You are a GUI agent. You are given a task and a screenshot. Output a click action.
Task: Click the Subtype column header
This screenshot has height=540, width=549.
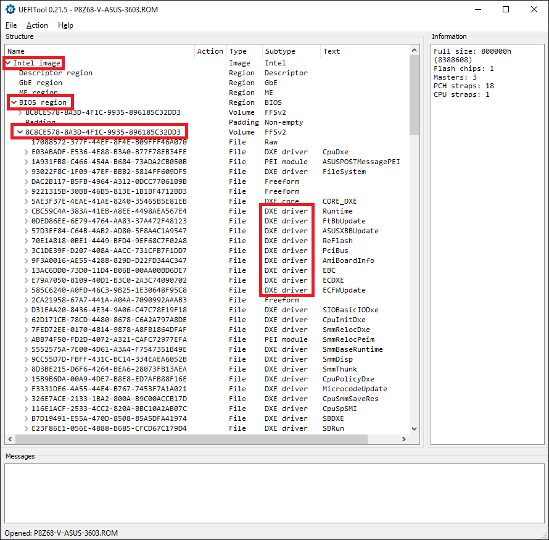click(279, 51)
